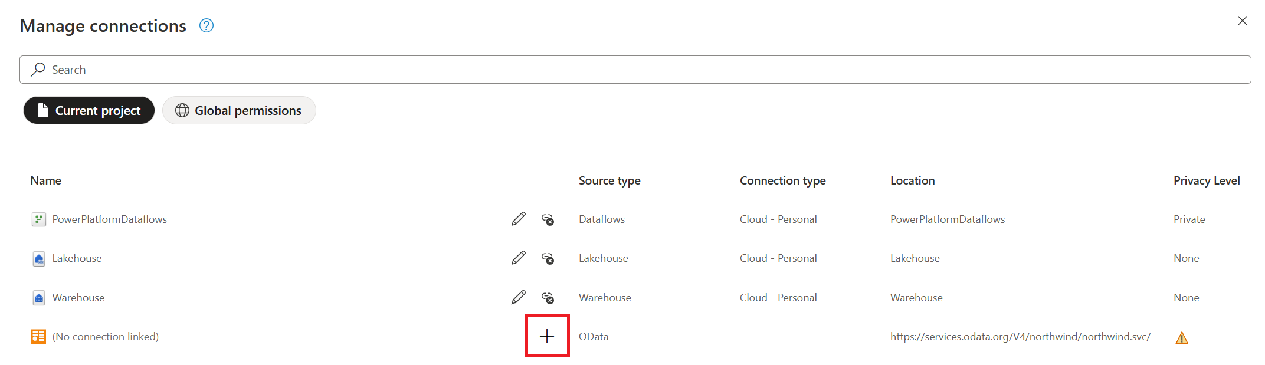Edit the Warehouse connection pencil icon

point(519,297)
